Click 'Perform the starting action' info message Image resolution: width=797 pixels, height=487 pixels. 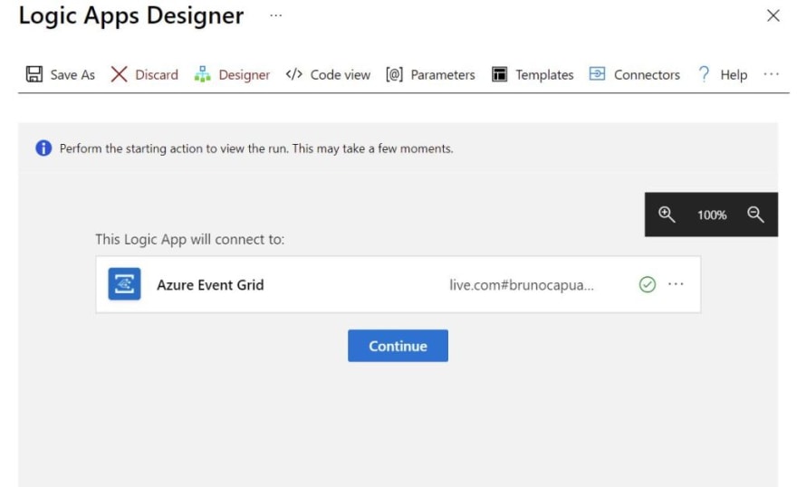click(x=256, y=148)
